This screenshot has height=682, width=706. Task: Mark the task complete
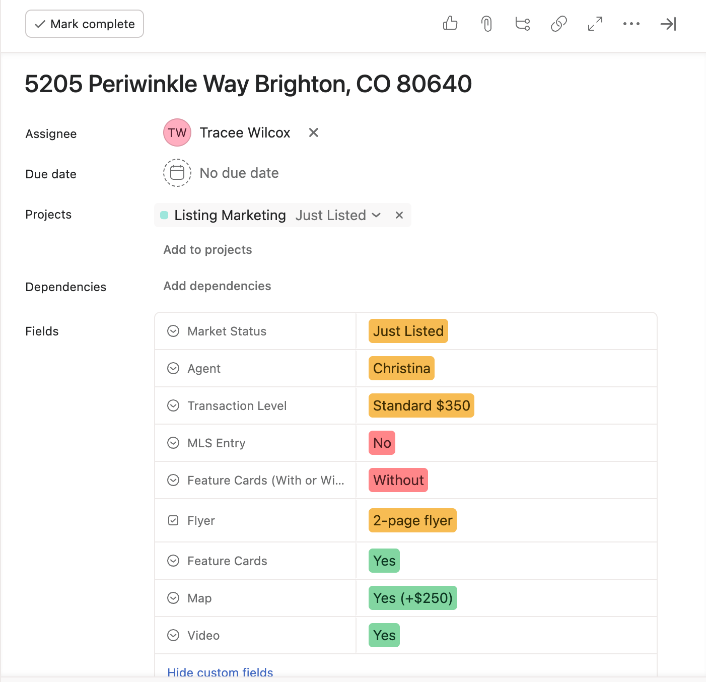[85, 24]
